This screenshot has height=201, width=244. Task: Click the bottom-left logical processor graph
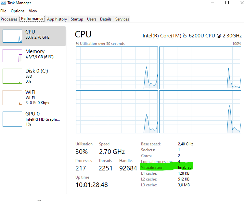[x=117, y=112]
